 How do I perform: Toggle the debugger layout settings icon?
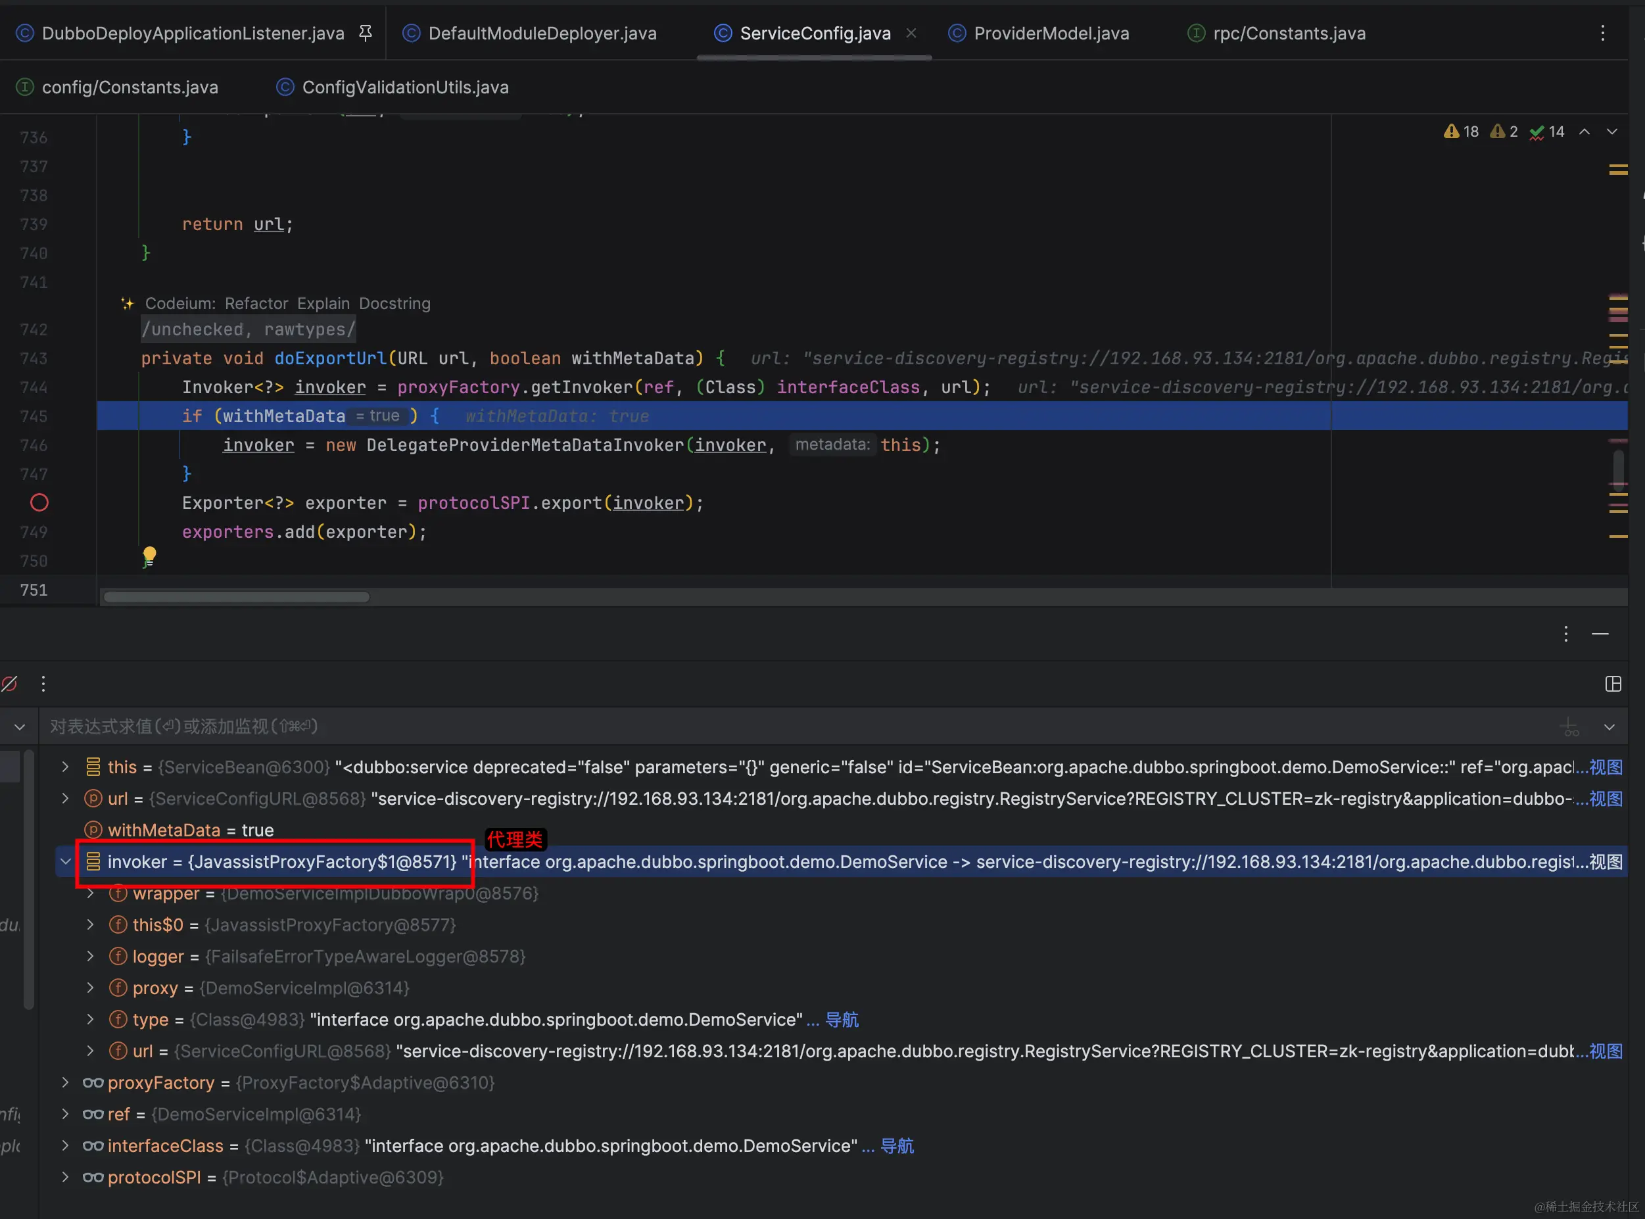tap(1613, 684)
